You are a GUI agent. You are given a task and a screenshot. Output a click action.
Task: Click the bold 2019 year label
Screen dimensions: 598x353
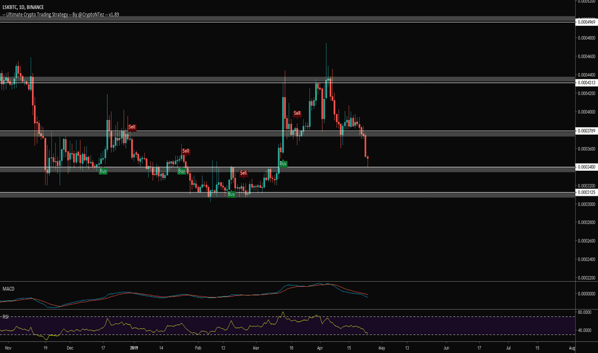[x=134, y=348]
